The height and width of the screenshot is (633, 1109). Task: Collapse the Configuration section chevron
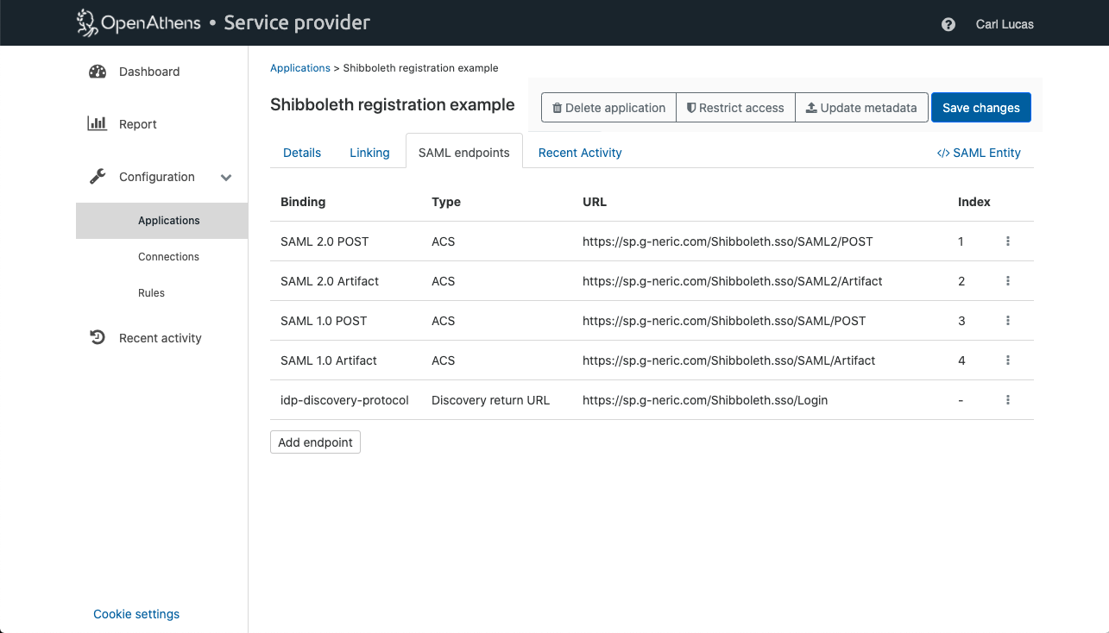226,178
